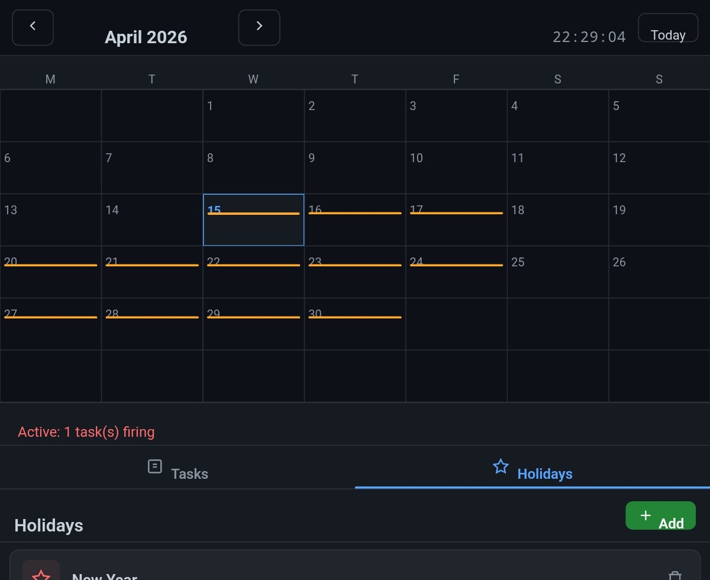Select April 10 in the calendar
The image size is (710, 580).
456,167
